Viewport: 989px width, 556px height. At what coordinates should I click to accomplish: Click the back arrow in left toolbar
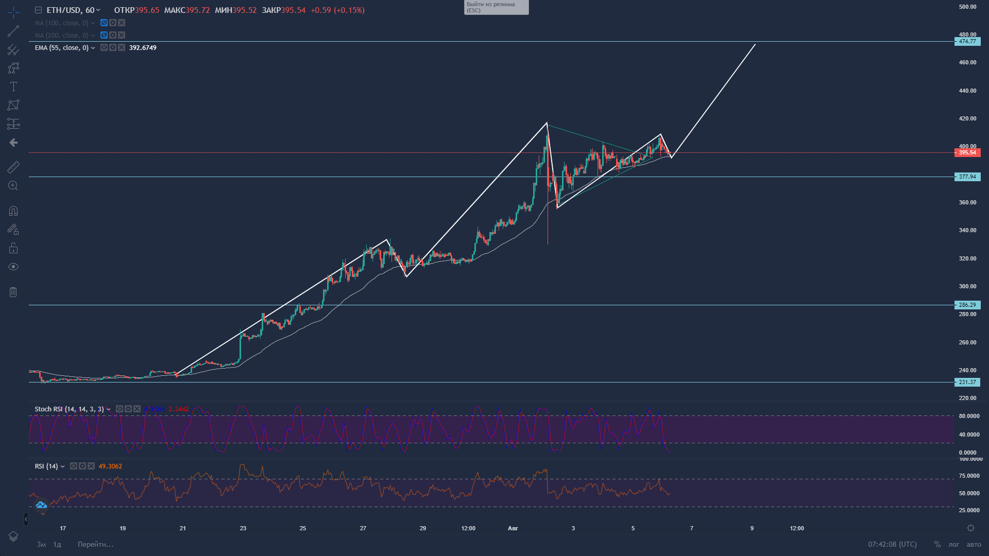coord(13,143)
